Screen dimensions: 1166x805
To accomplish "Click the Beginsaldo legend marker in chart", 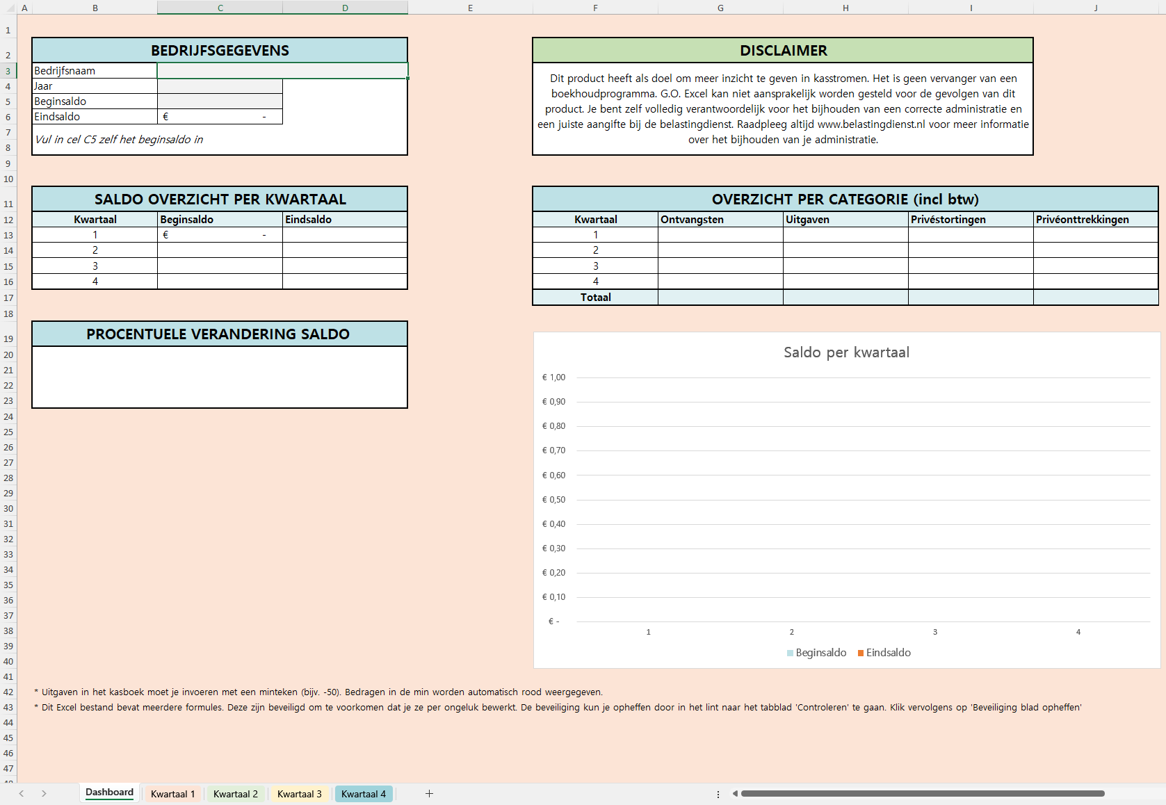I will 790,653.
